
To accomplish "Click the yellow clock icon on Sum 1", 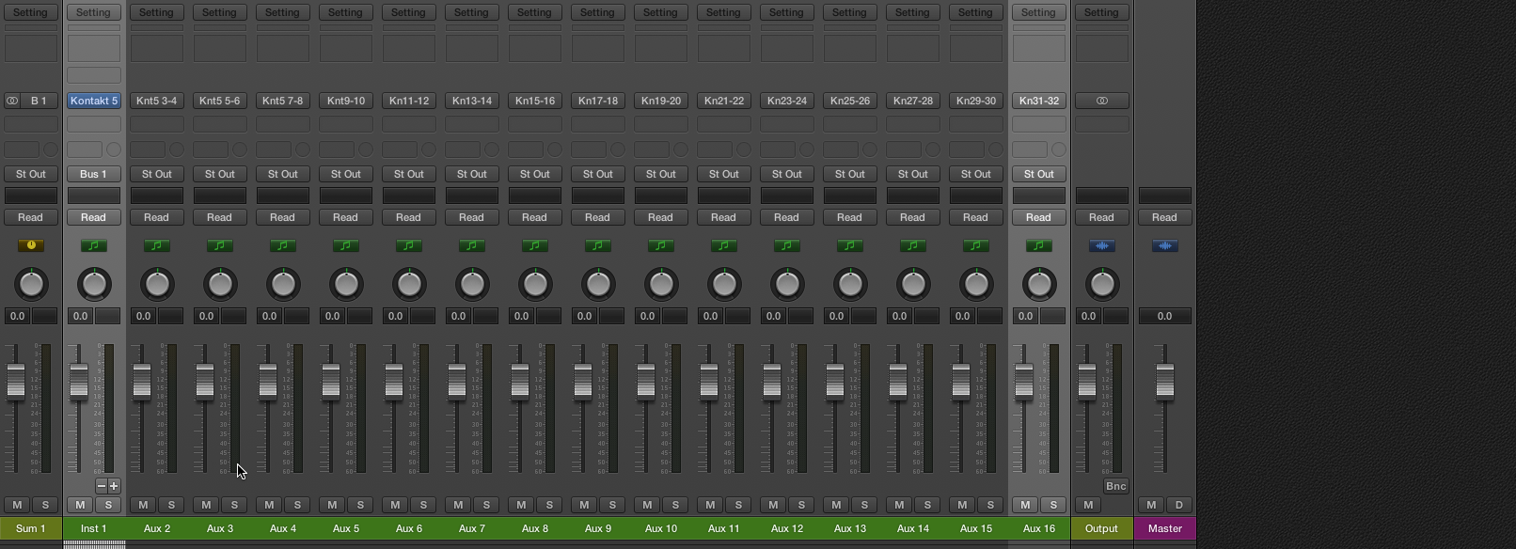I will 31,246.
